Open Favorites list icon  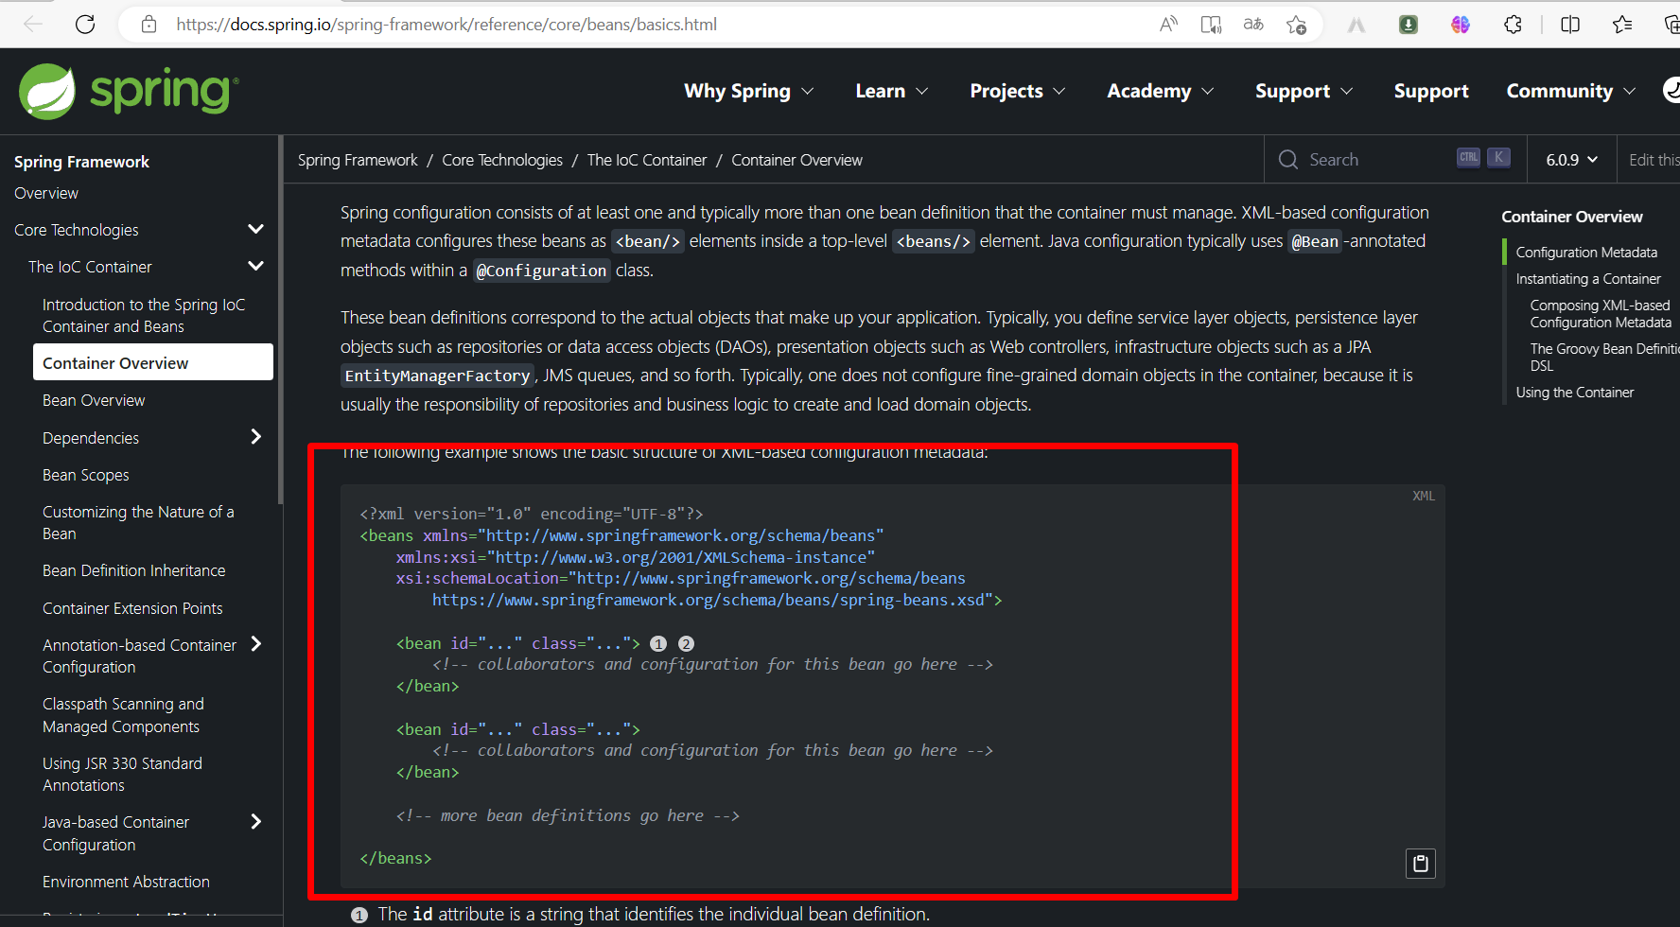[x=1622, y=25]
